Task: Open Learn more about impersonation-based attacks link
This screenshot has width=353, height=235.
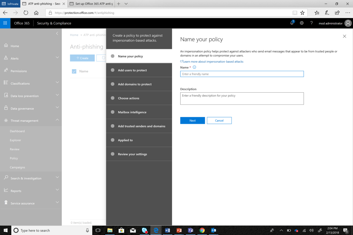Action: pyautogui.click(x=213, y=61)
